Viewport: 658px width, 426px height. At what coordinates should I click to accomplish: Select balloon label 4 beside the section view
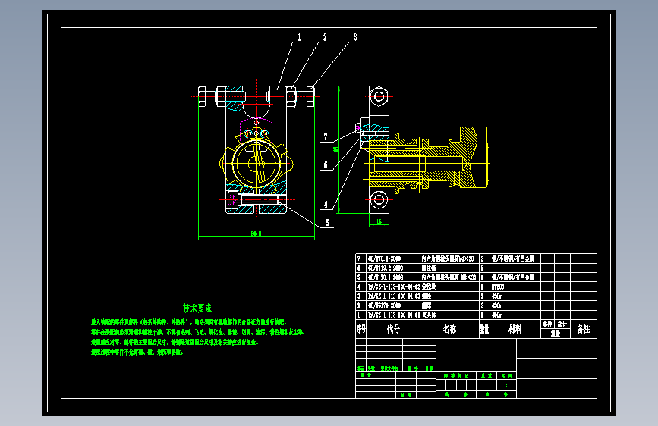click(x=326, y=205)
